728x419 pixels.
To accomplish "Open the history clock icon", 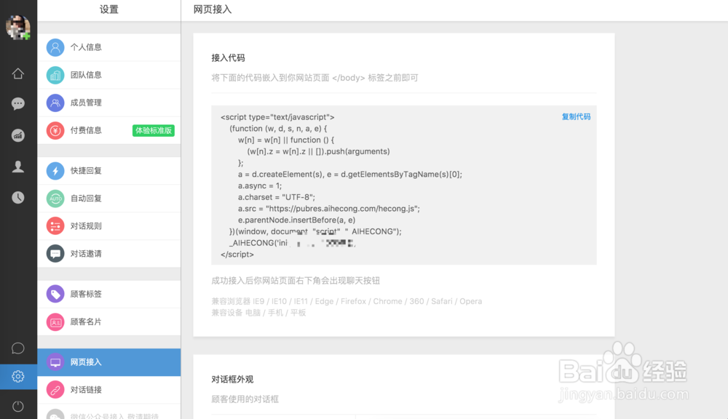I will (18, 198).
